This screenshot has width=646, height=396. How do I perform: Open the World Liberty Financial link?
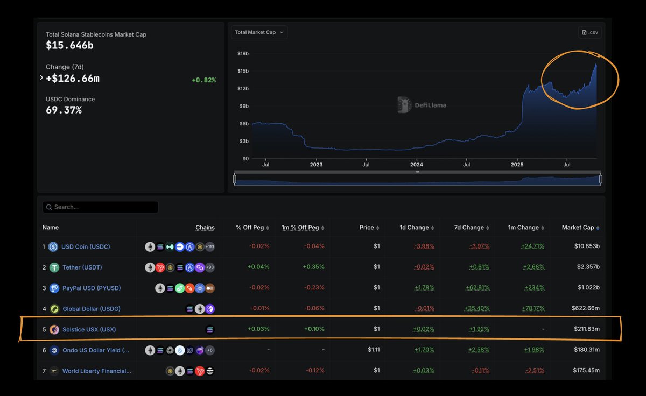96,371
